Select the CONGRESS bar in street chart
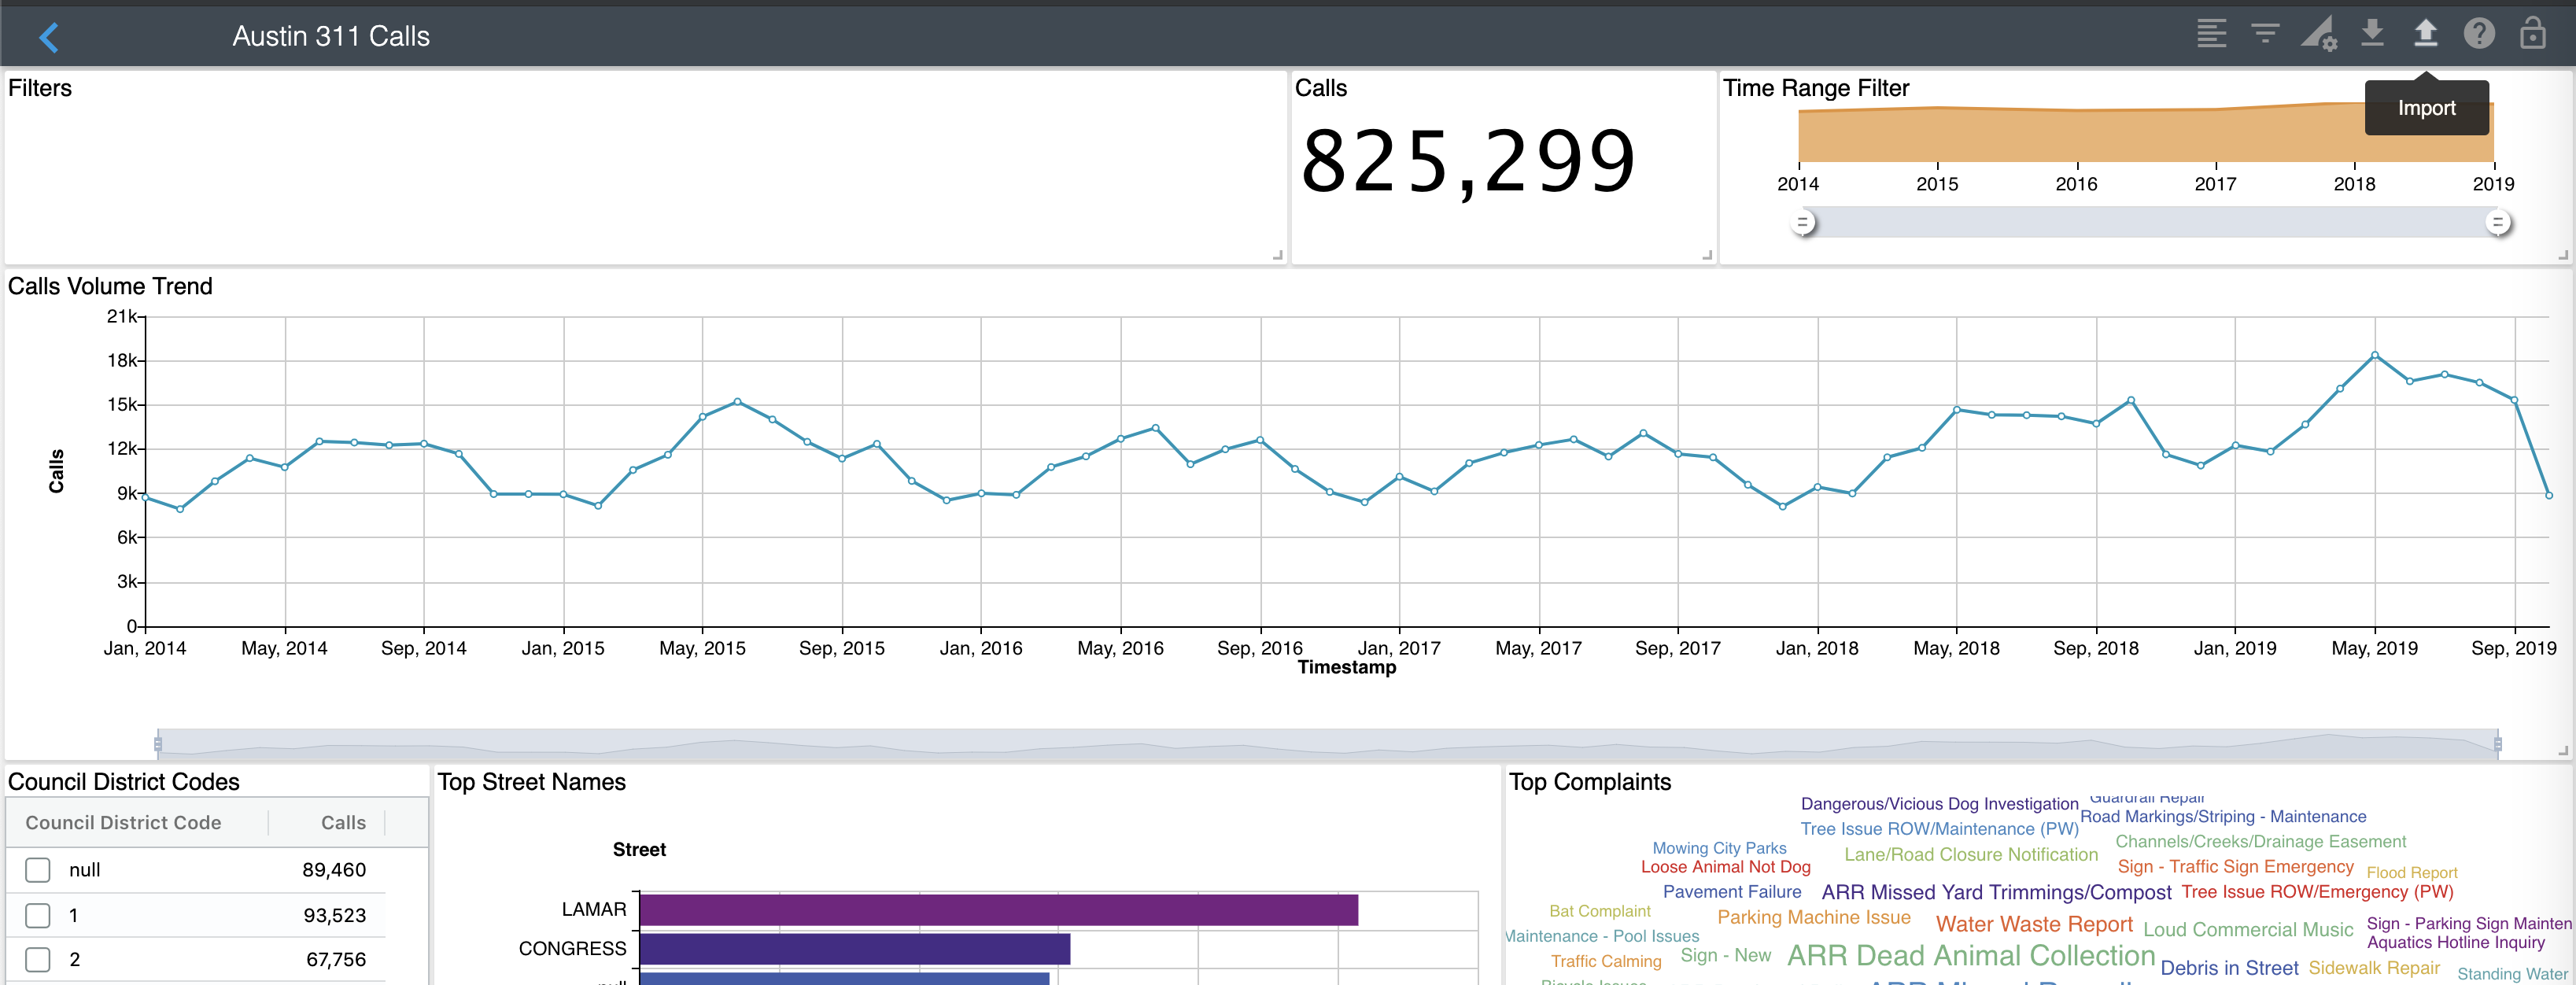 [x=855, y=949]
